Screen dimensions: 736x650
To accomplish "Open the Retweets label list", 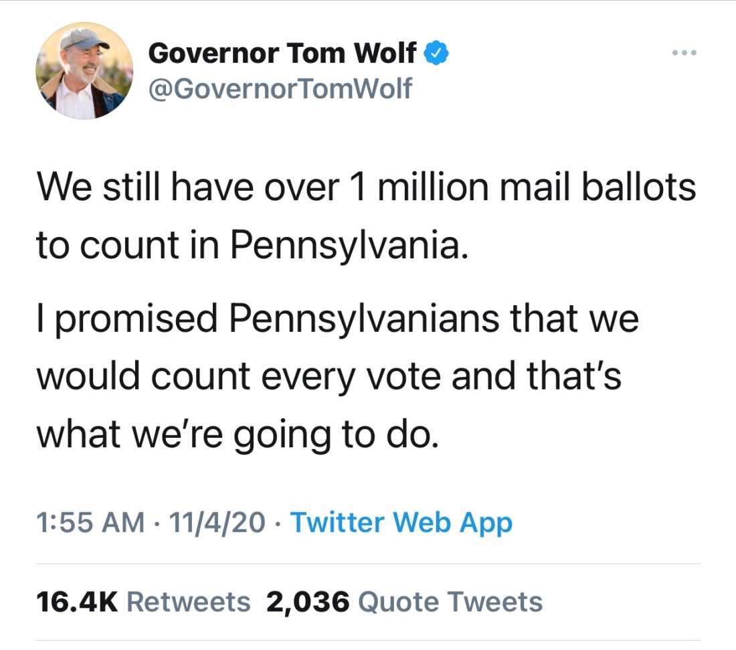I will coord(189,602).
